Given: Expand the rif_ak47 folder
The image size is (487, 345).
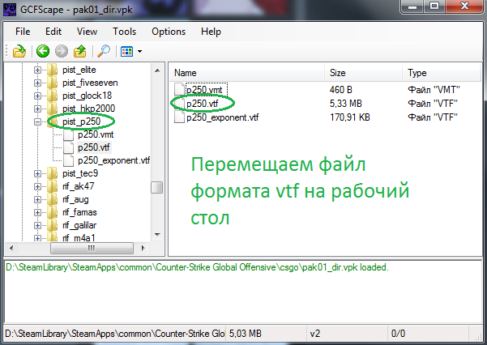Looking at the screenshot, I should pyautogui.click(x=37, y=186).
